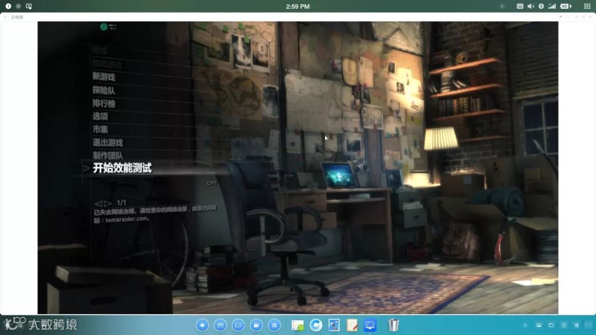Open 市集 marketplace entry

tap(100, 129)
